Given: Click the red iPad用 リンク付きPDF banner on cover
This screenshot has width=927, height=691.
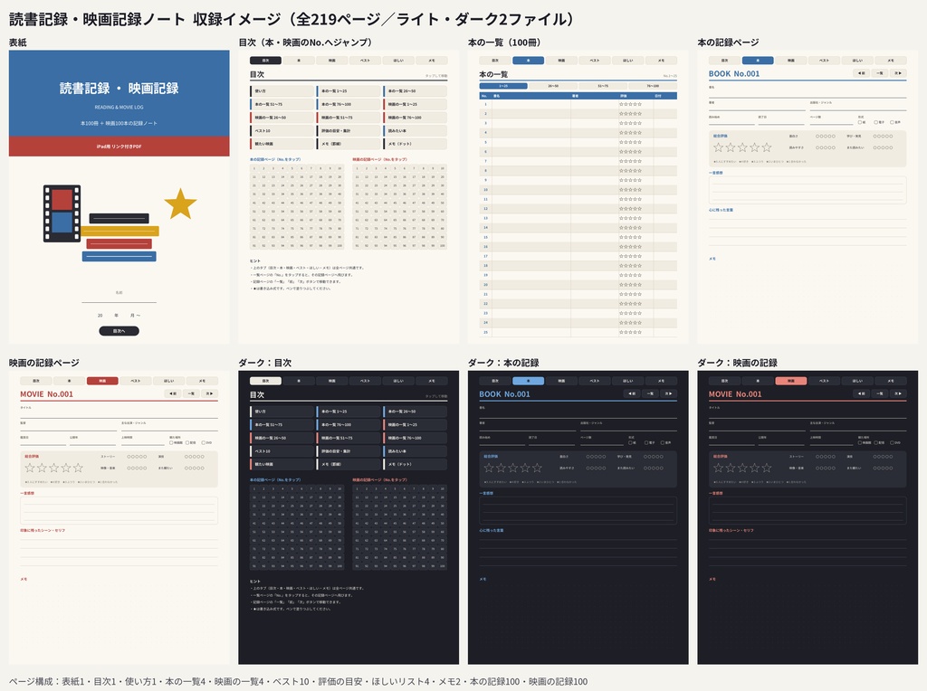Looking at the screenshot, I should tap(119, 146).
